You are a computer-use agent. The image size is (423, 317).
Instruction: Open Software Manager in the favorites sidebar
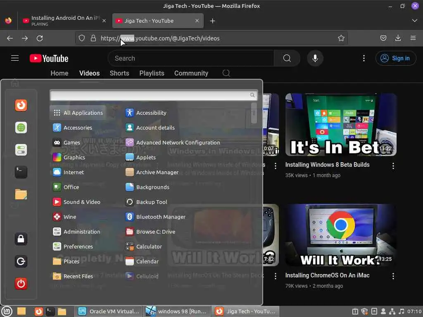coord(21,128)
